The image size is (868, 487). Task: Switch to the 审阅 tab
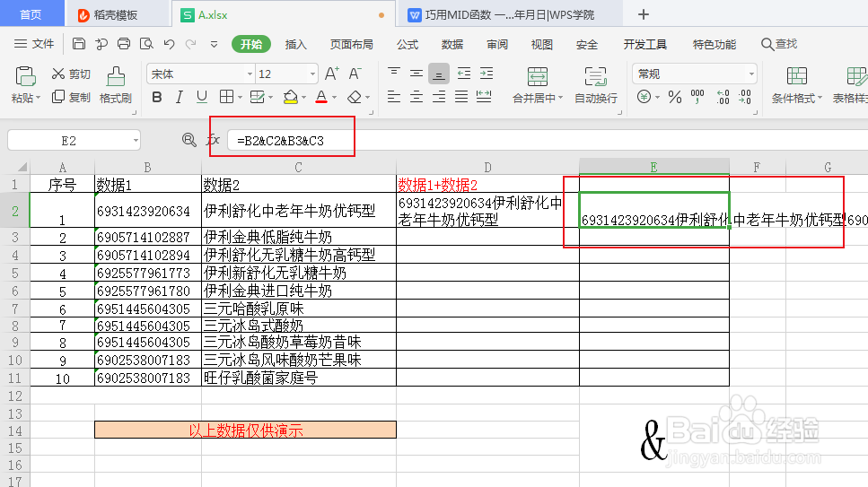coord(497,44)
